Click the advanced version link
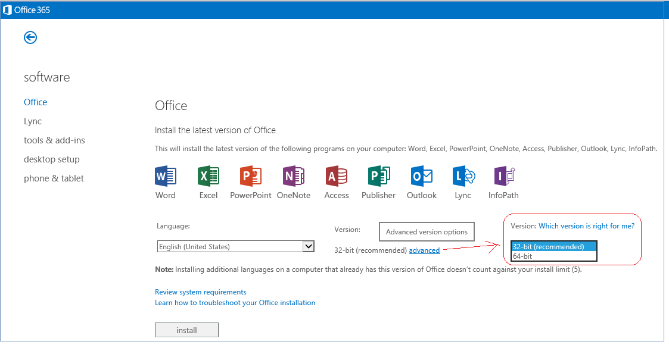The image size is (669, 345). pyautogui.click(x=424, y=250)
